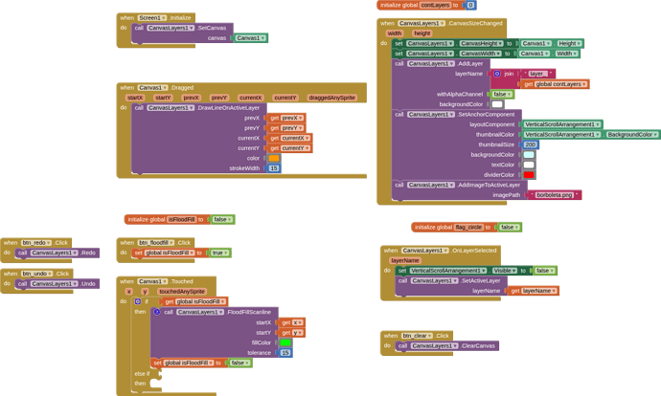The image size is (661, 396).
Task: Toggle the withAlphaChannel false boolean block
Action: (x=502, y=95)
